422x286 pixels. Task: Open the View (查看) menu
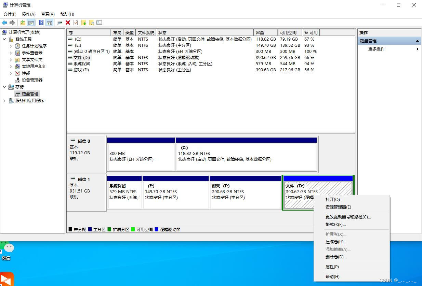pyautogui.click(x=48, y=14)
